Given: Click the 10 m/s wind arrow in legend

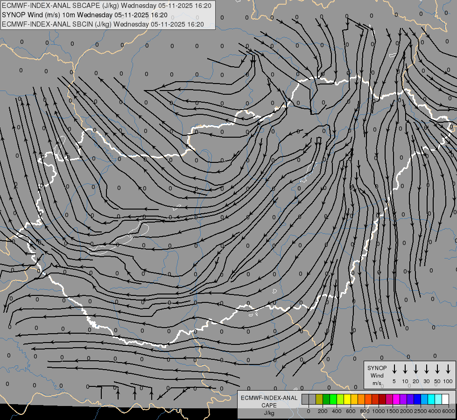Looking at the screenshot, I should [405, 369].
